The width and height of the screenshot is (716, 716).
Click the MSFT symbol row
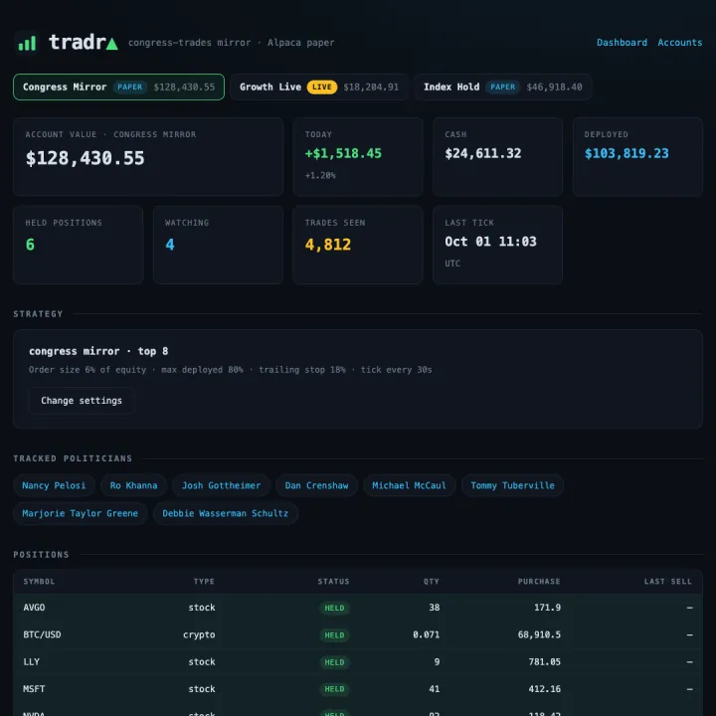pos(358,689)
